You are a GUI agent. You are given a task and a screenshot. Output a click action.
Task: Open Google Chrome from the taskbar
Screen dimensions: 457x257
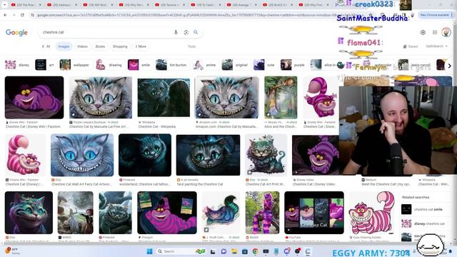tap(255, 251)
